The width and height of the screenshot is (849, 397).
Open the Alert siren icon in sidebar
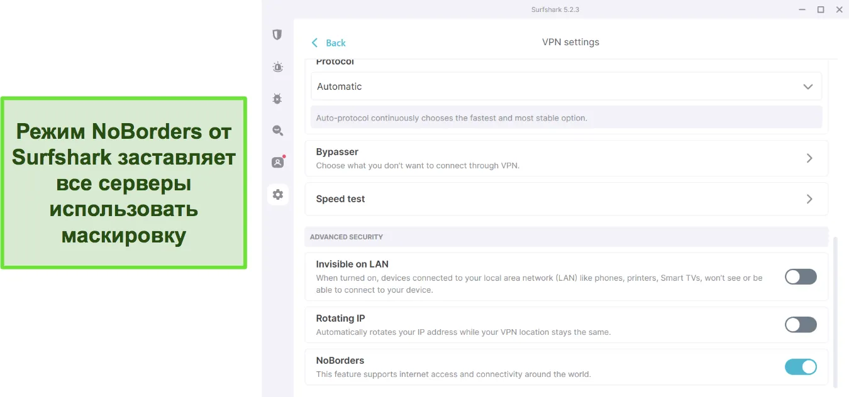277,67
